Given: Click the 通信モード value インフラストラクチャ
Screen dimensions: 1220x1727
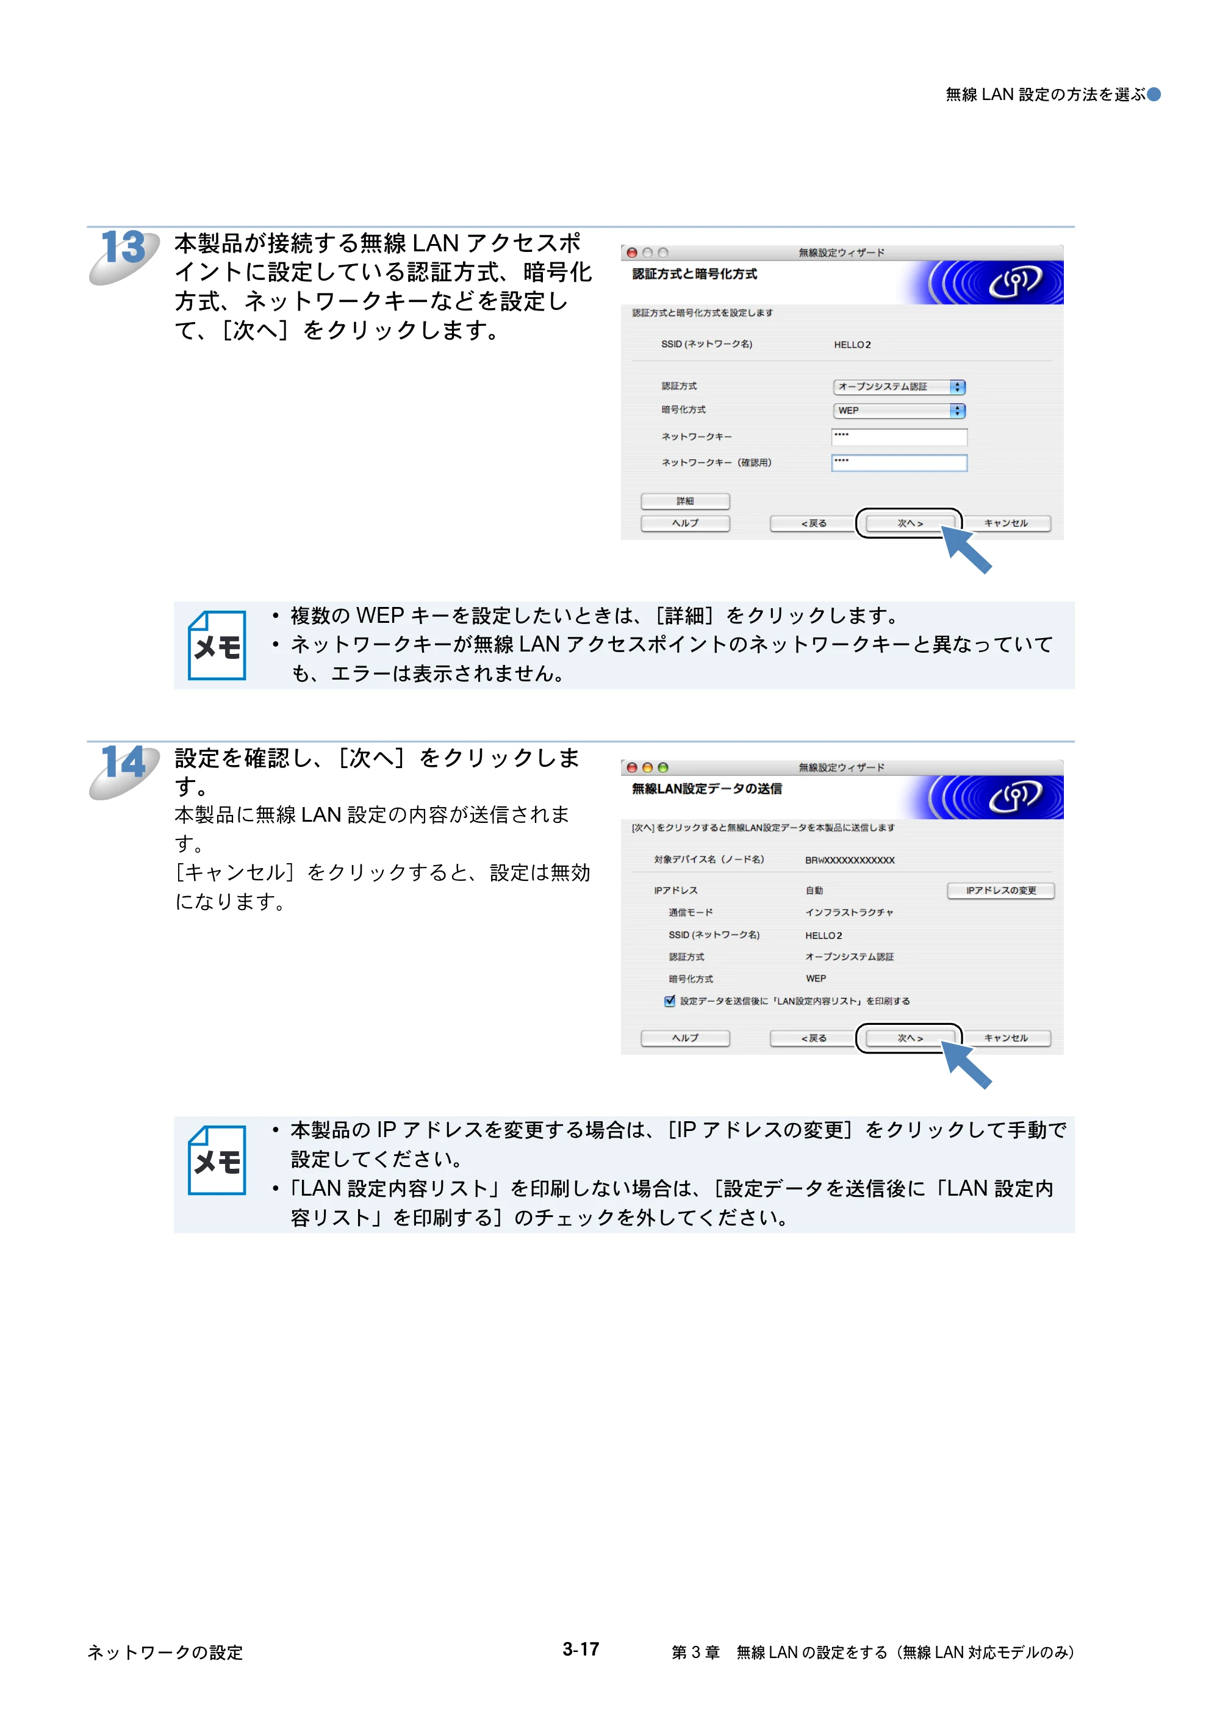Looking at the screenshot, I should [x=849, y=913].
